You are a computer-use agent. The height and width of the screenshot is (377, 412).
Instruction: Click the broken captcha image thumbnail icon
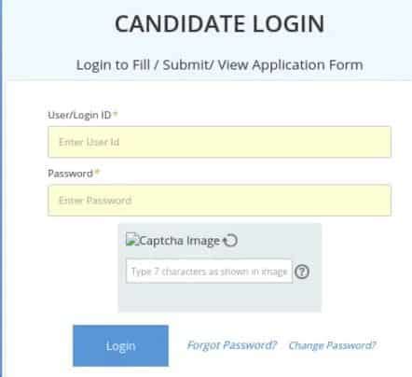coord(131,240)
